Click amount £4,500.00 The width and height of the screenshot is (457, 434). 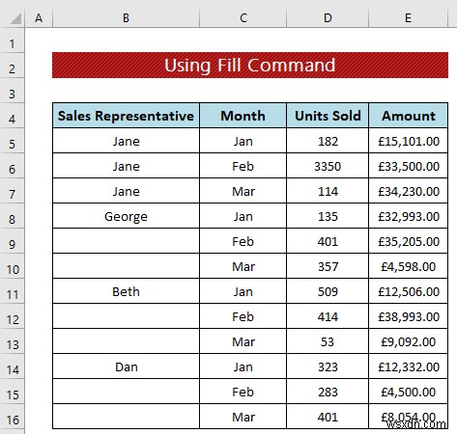pyautogui.click(x=409, y=392)
